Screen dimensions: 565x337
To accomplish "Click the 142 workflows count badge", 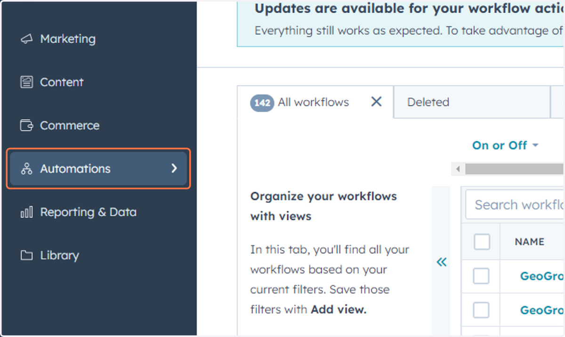I will click(x=262, y=102).
